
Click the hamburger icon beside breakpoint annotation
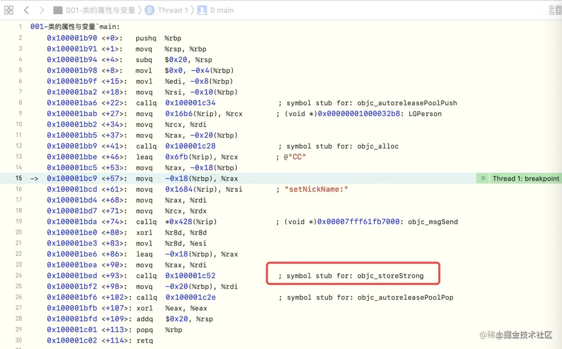(x=483, y=178)
